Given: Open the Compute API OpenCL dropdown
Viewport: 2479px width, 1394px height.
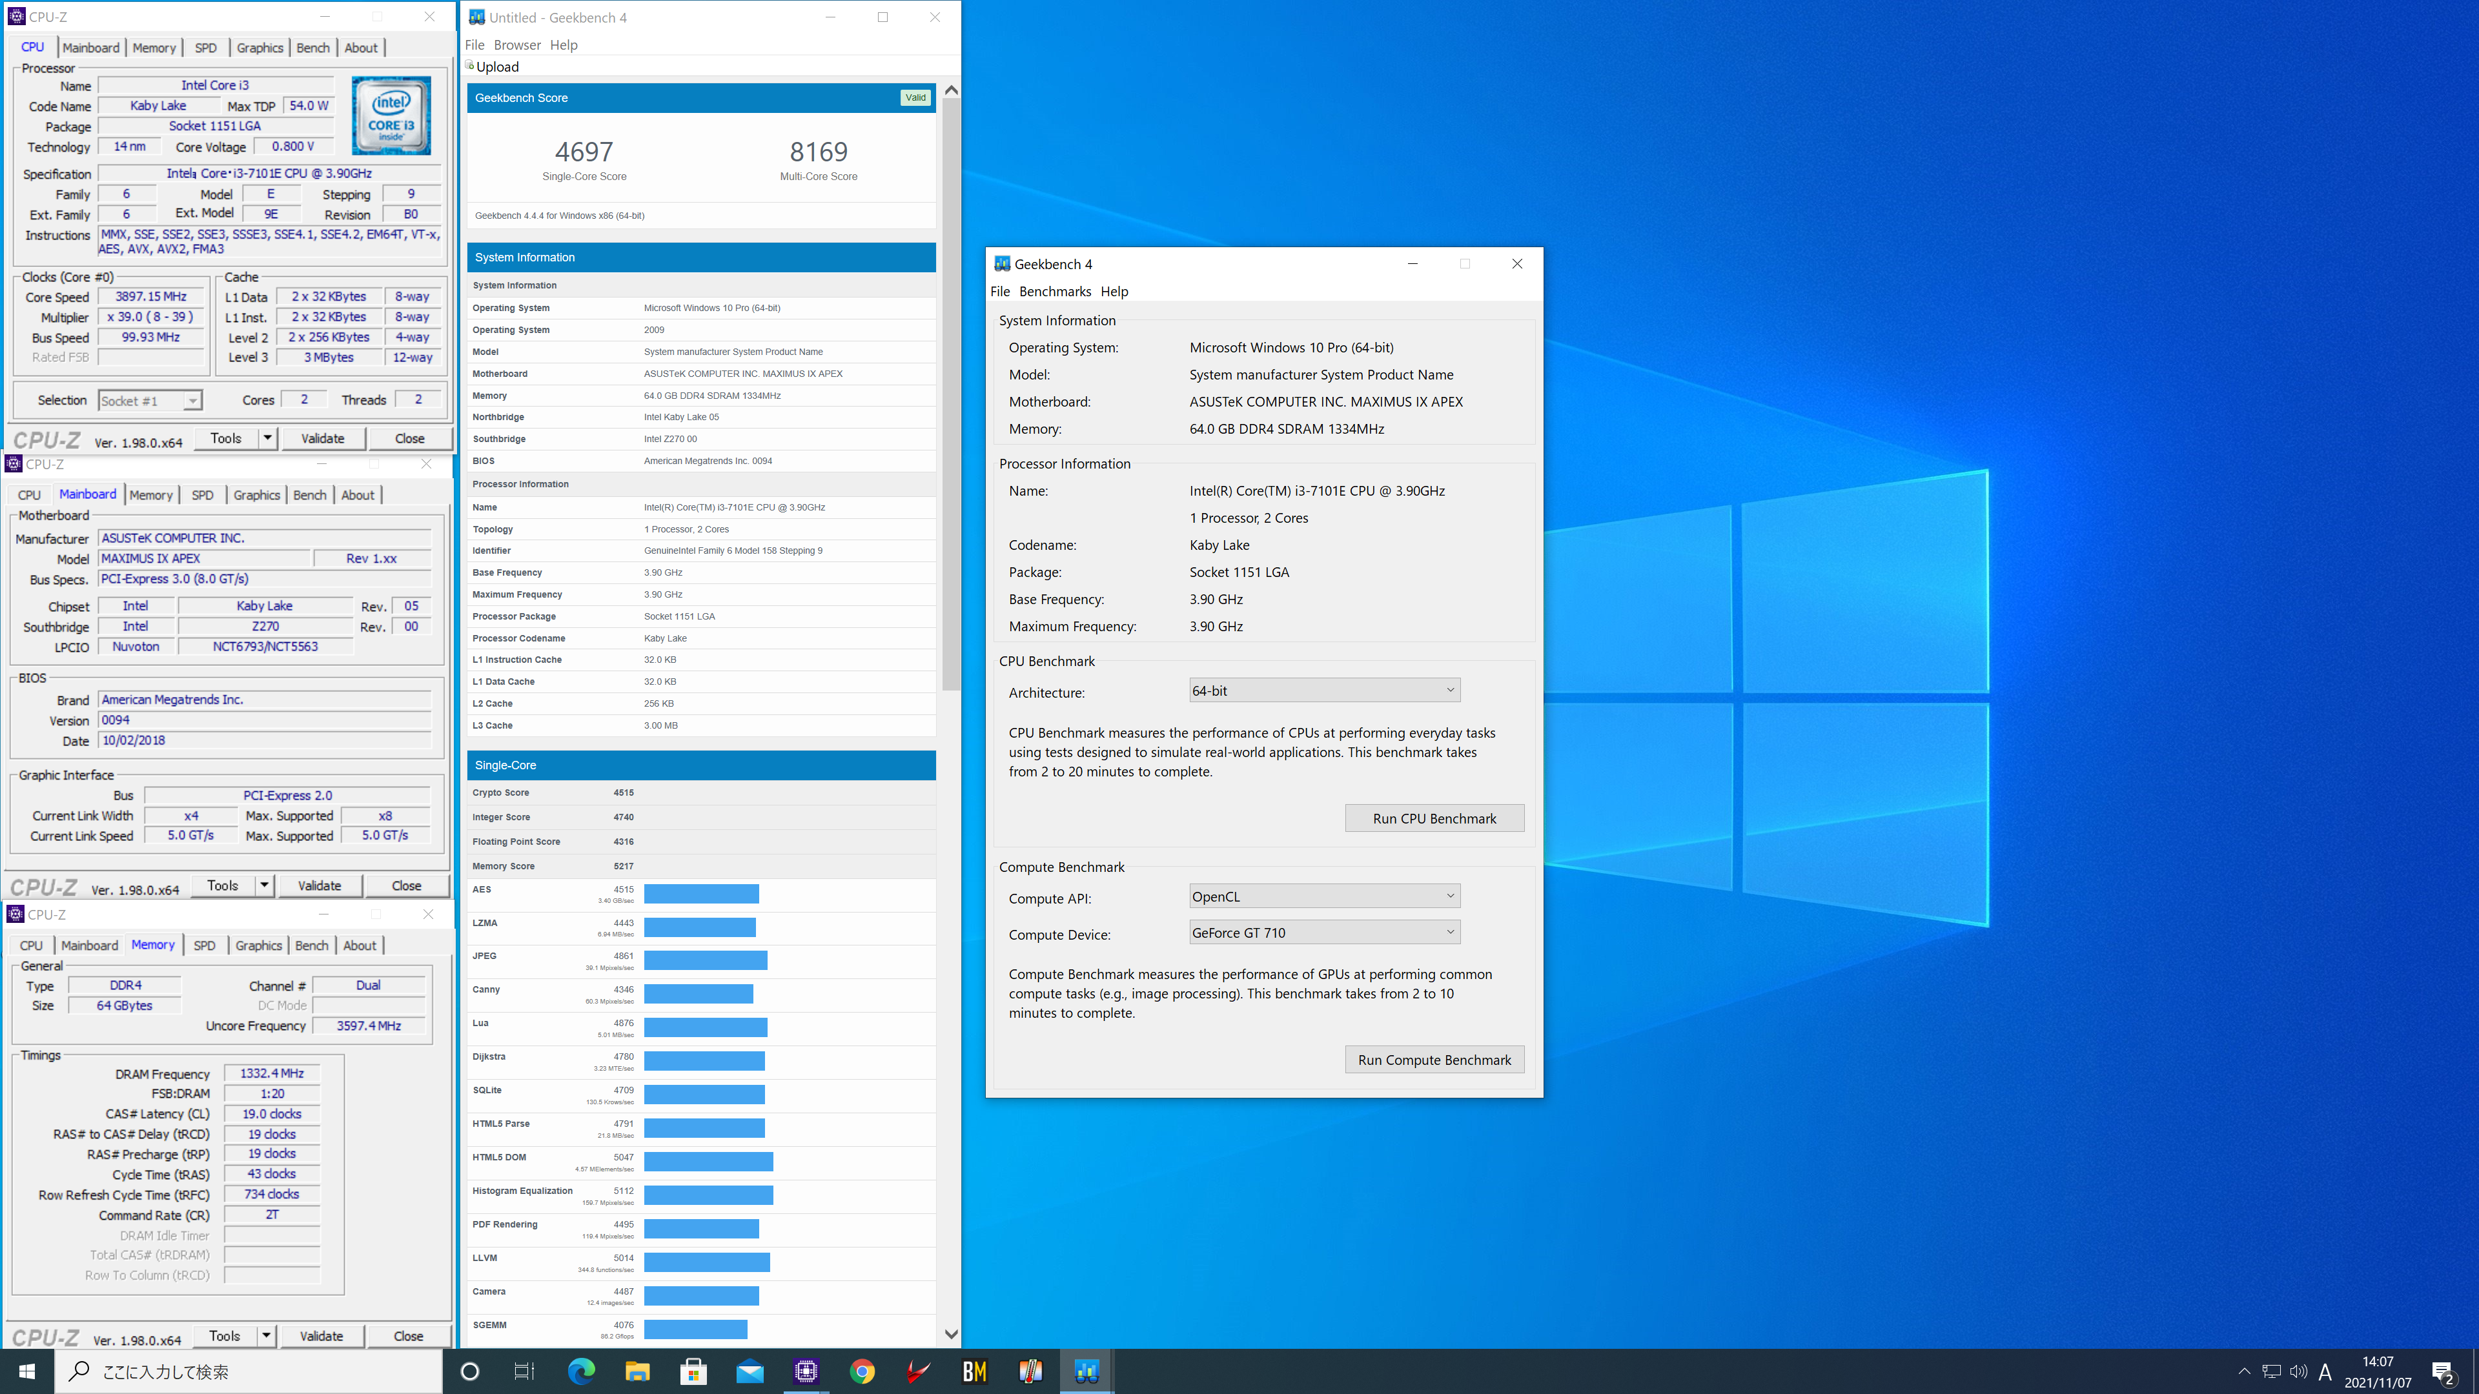Looking at the screenshot, I should pyautogui.click(x=1324, y=896).
